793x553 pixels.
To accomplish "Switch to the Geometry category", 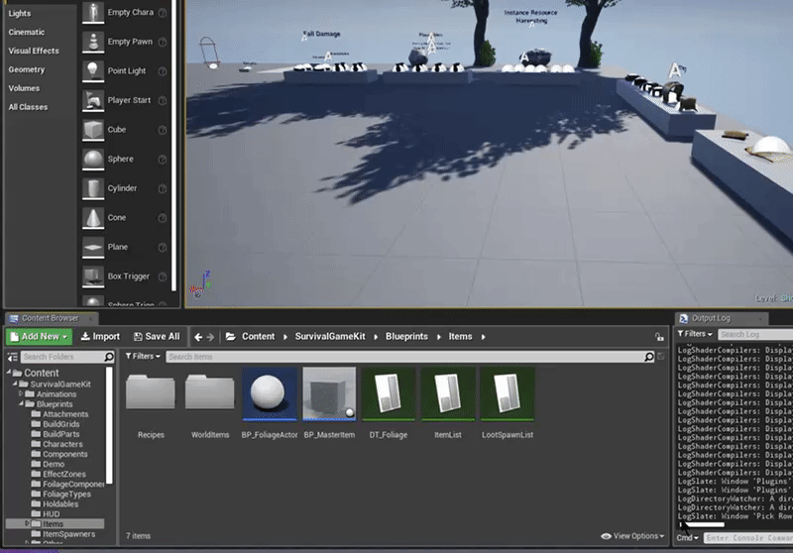I will tap(27, 69).
